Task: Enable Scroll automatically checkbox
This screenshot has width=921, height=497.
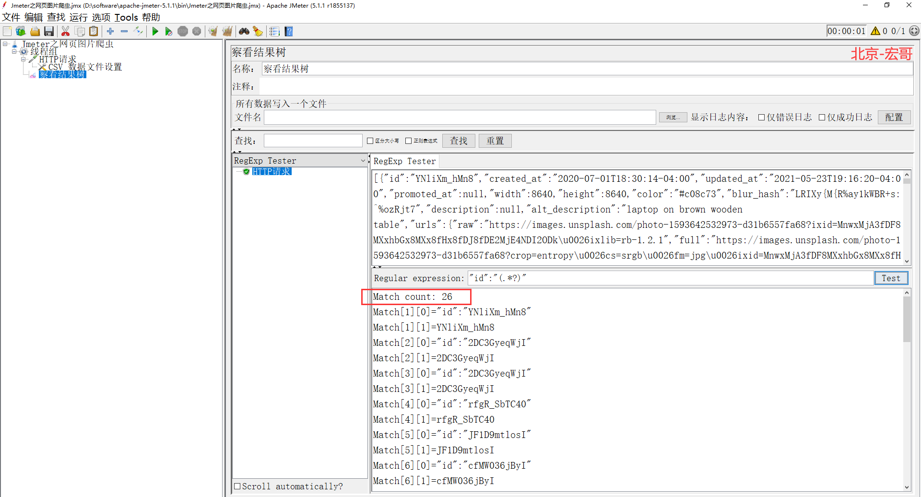Action: 237,486
